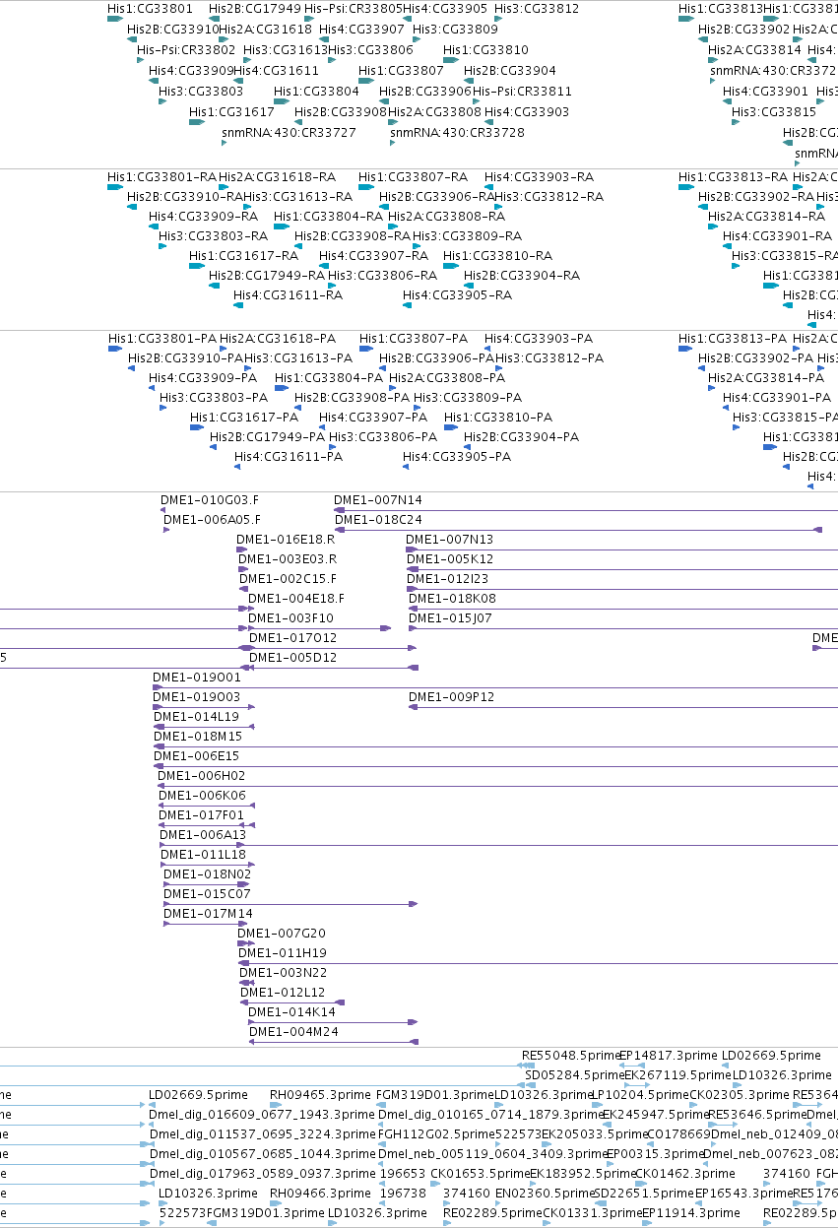Select EST label RH09465.3prime
Screen dimensions: 838x1228
click(x=319, y=1095)
